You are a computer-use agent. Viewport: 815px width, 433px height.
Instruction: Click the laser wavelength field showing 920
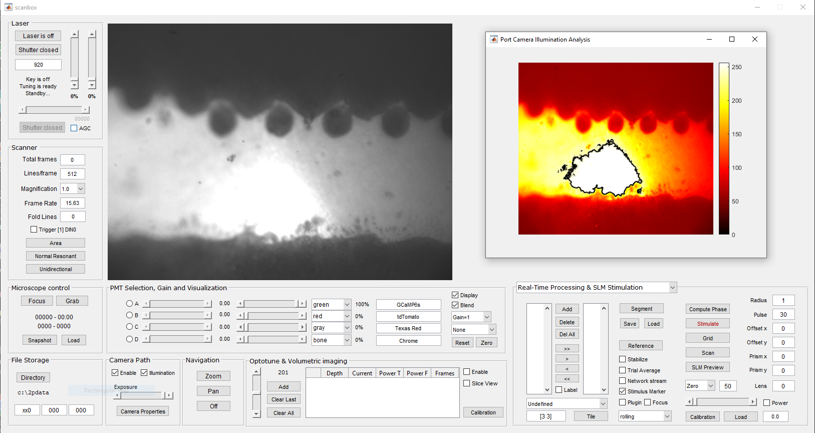pyautogui.click(x=39, y=65)
